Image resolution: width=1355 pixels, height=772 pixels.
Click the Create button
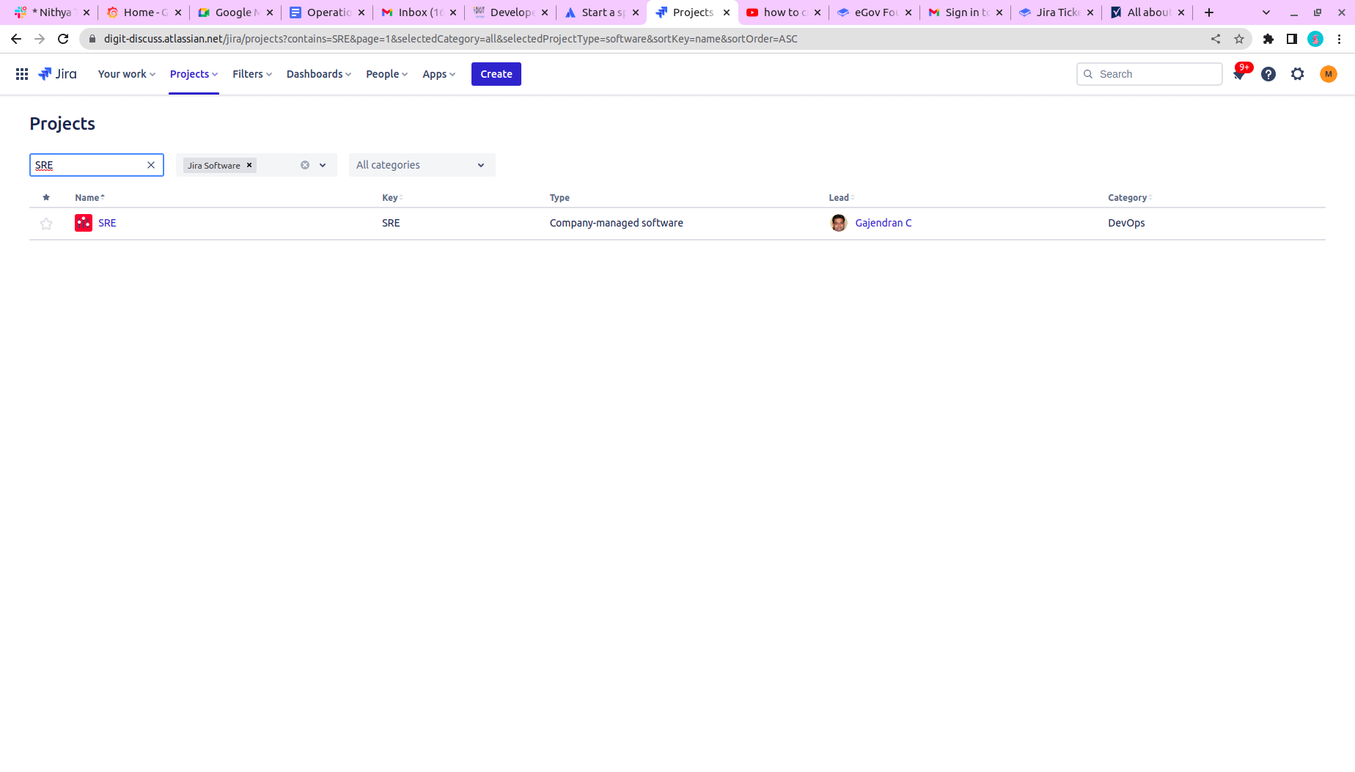(496, 74)
